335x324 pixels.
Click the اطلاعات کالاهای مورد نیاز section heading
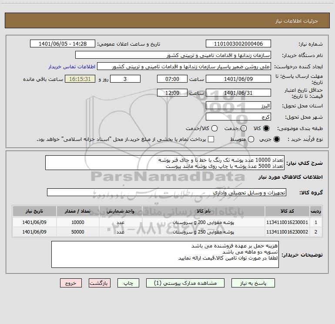(291, 177)
